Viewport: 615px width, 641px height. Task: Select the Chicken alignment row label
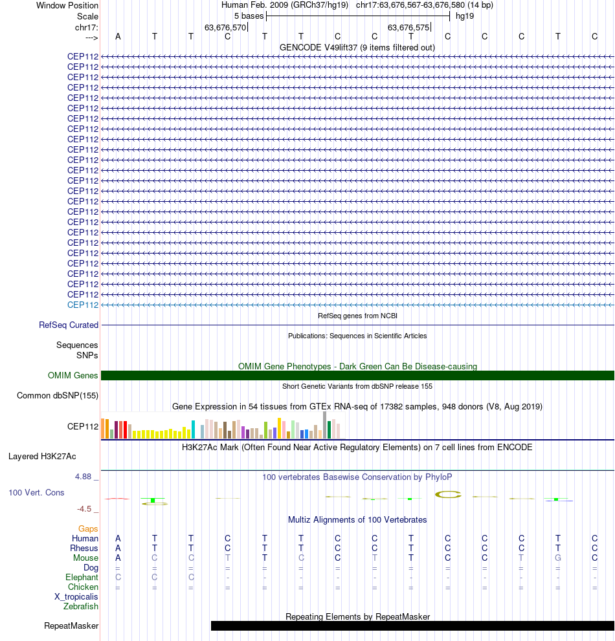tap(83, 587)
